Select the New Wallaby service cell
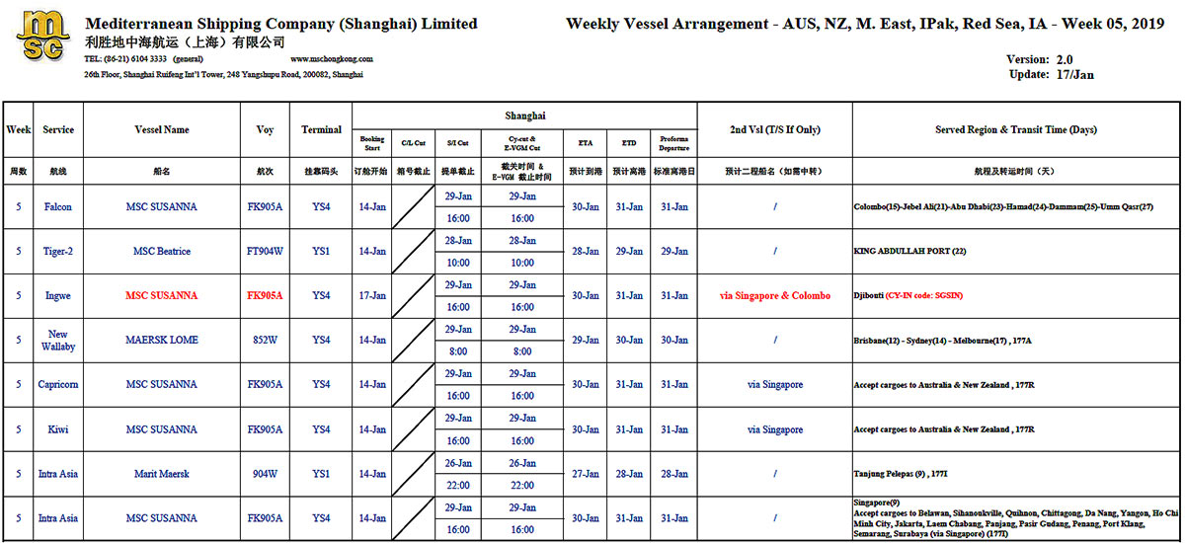 [x=58, y=341]
